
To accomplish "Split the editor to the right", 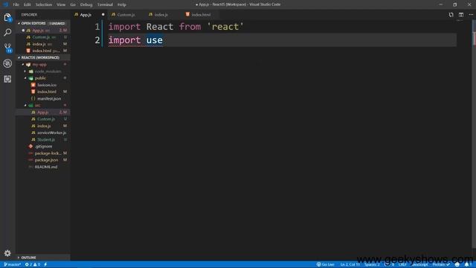I will (x=461, y=15).
